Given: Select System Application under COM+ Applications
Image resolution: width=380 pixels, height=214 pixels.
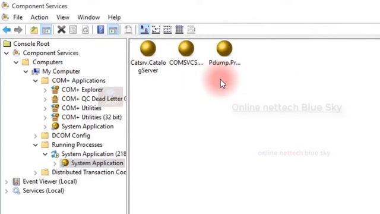Looking at the screenshot, I should point(87,127).
